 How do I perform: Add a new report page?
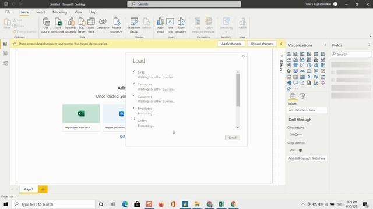point(43,189)
